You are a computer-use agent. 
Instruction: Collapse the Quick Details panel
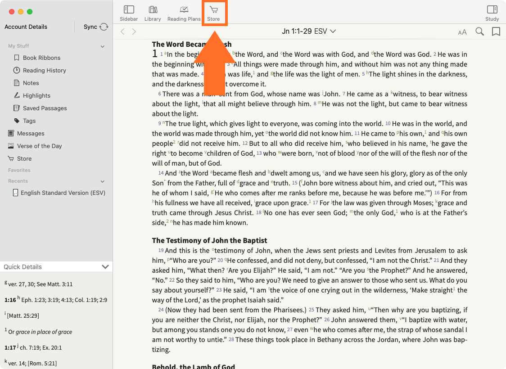[x=105, y=267]
